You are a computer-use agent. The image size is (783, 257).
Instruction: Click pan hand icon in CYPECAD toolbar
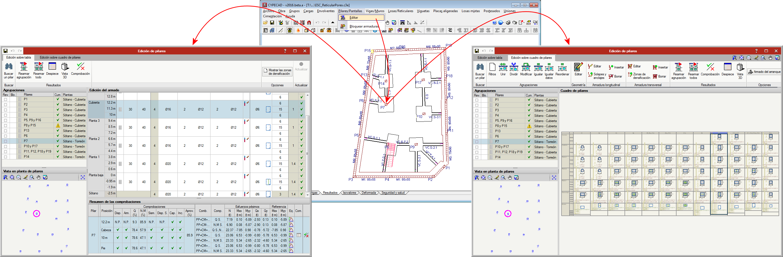(387, 23)
